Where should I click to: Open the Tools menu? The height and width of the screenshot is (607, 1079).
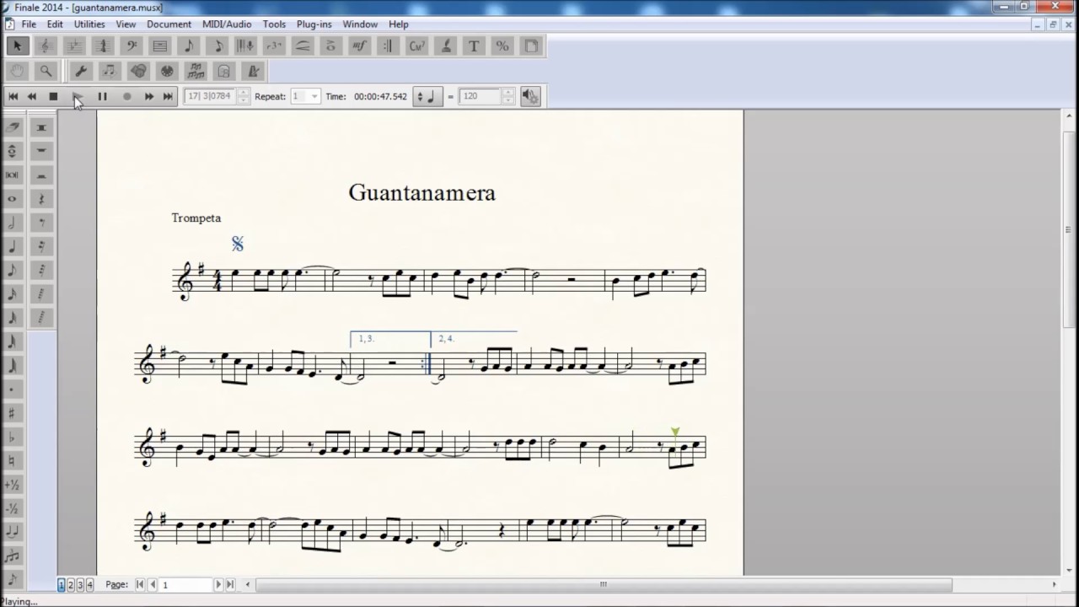pyautogui.click(x=274, y=24)
